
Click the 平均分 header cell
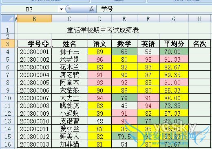click(174, 44)
